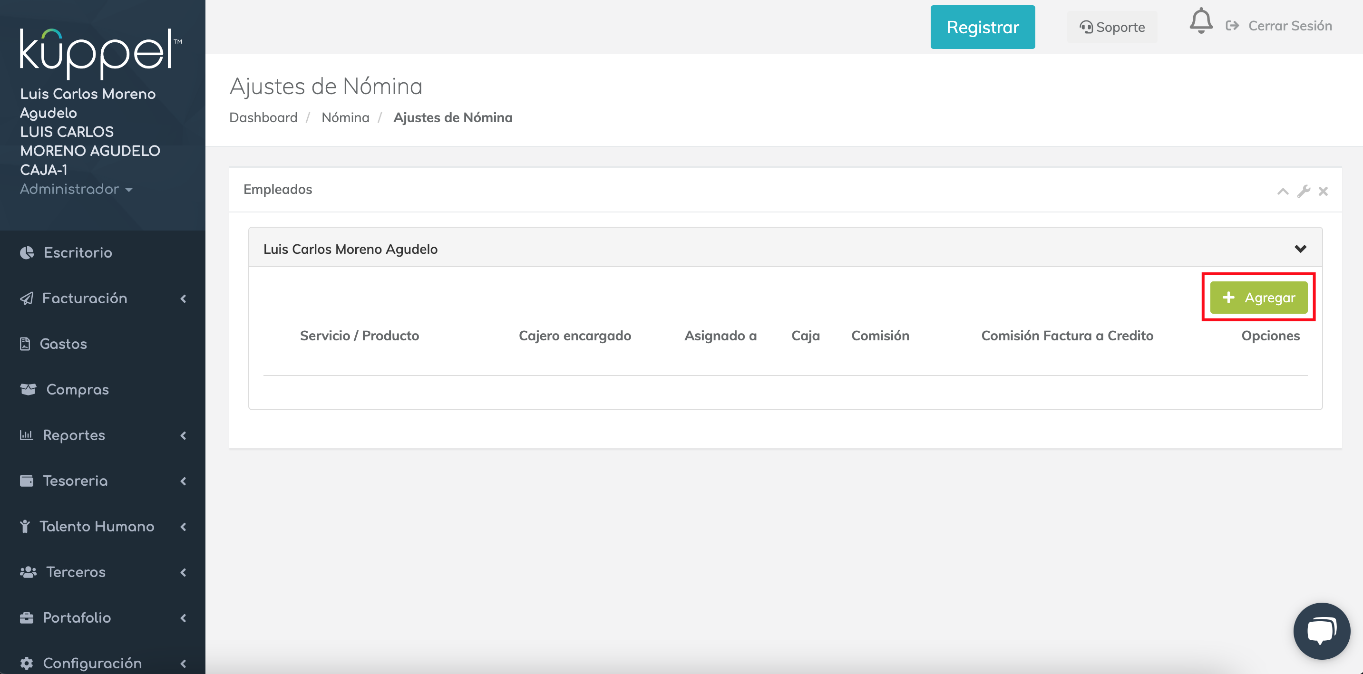Viewport: 1363px width, 674px height.
Task: Open Tesoreria menu item
Action: point(75,481)
